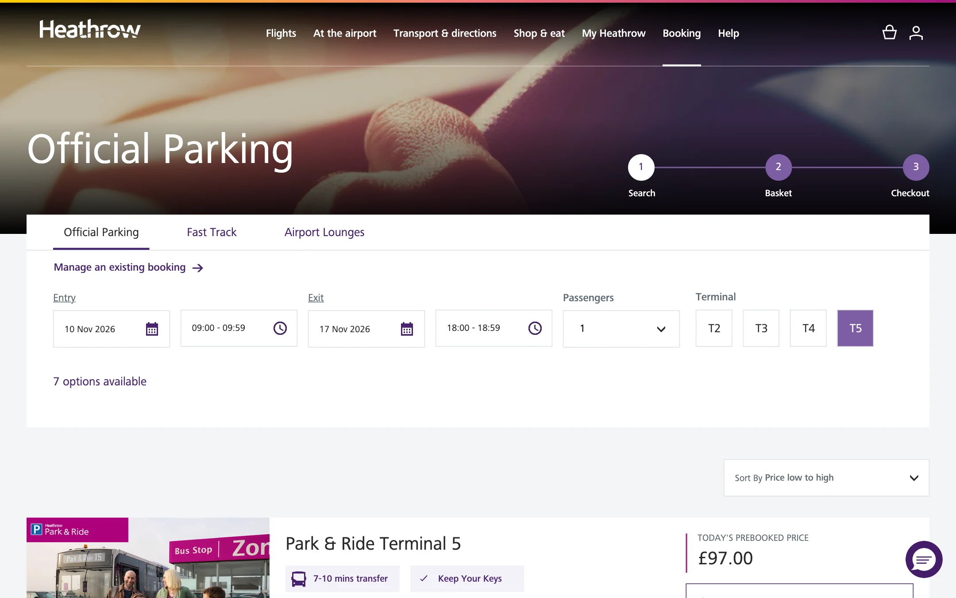Select terminal T3

(761, 328)
